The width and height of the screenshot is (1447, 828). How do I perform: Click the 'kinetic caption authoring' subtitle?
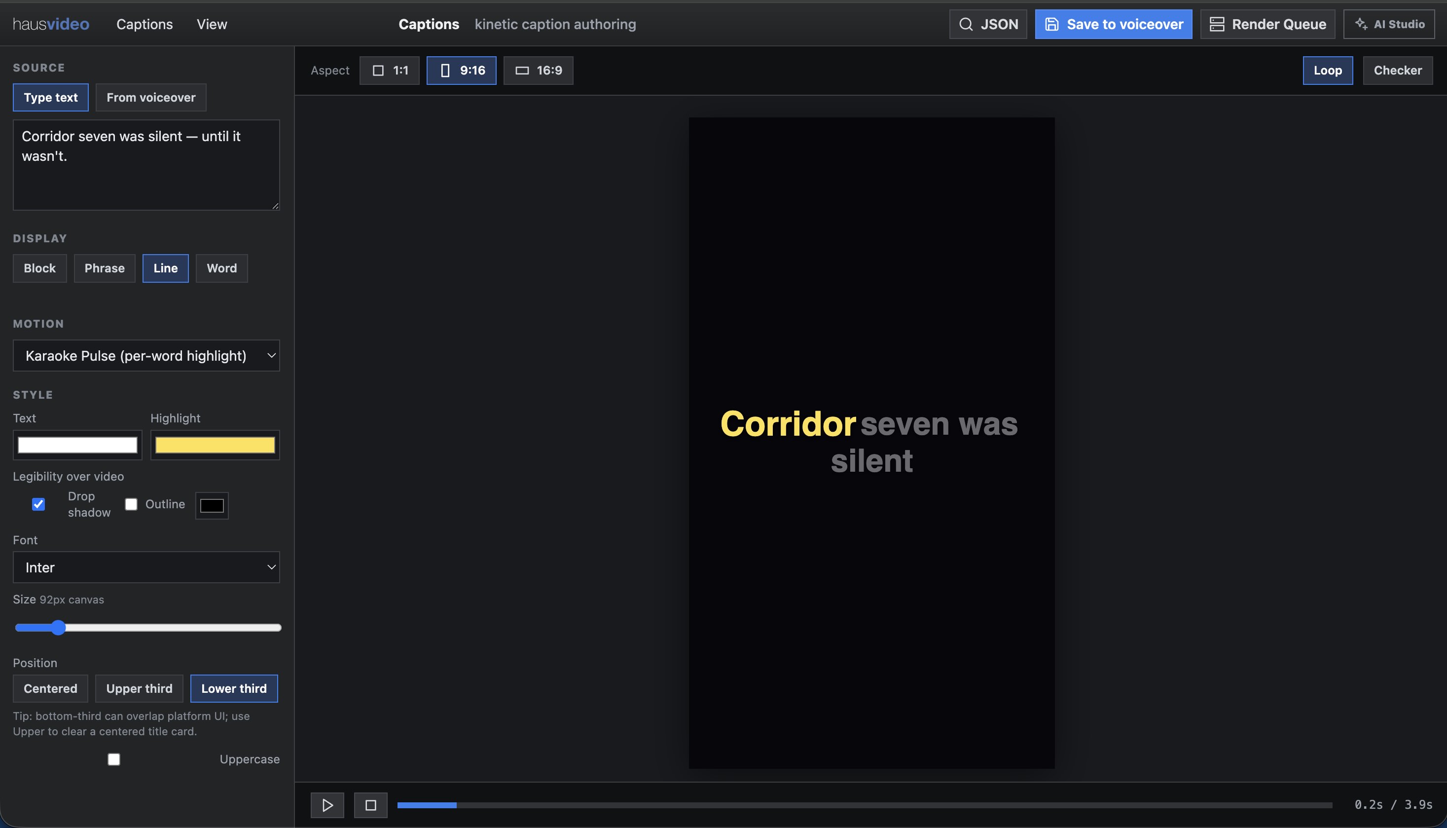point(555,24)
